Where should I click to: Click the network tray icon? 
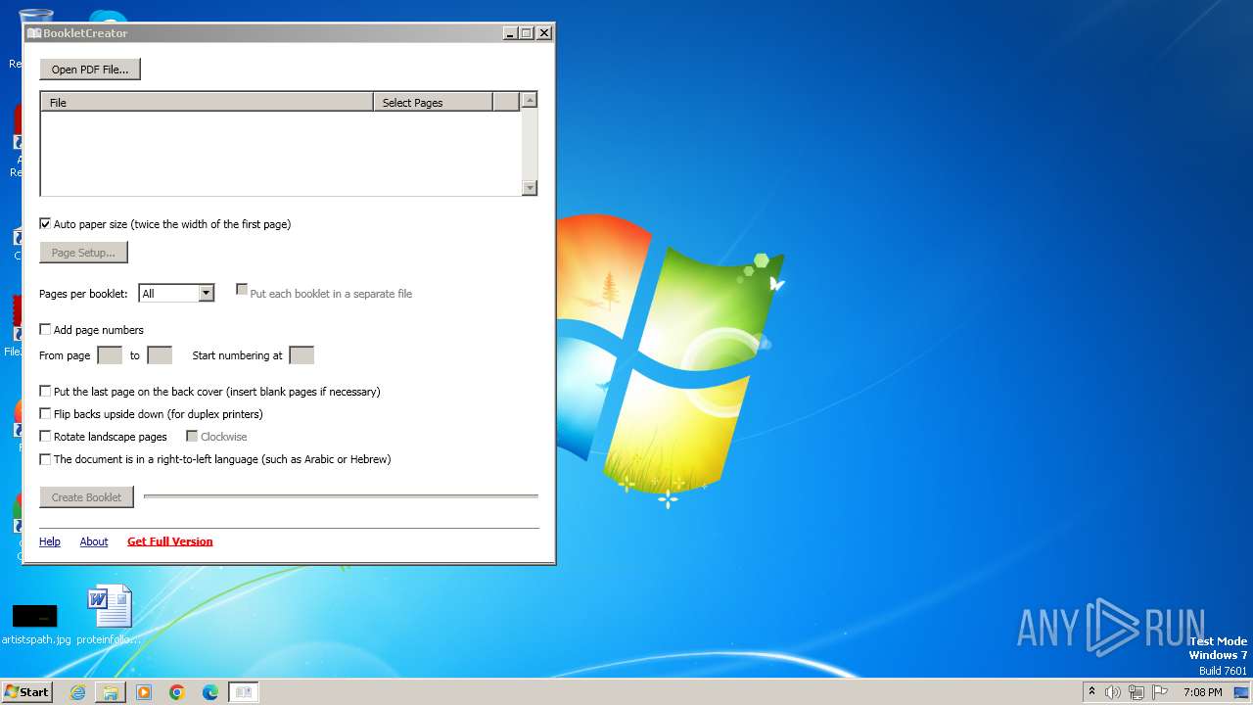[1137, 692]
